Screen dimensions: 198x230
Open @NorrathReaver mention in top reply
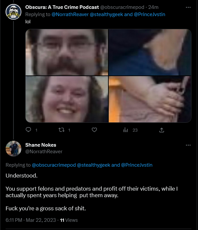(70, 14)
